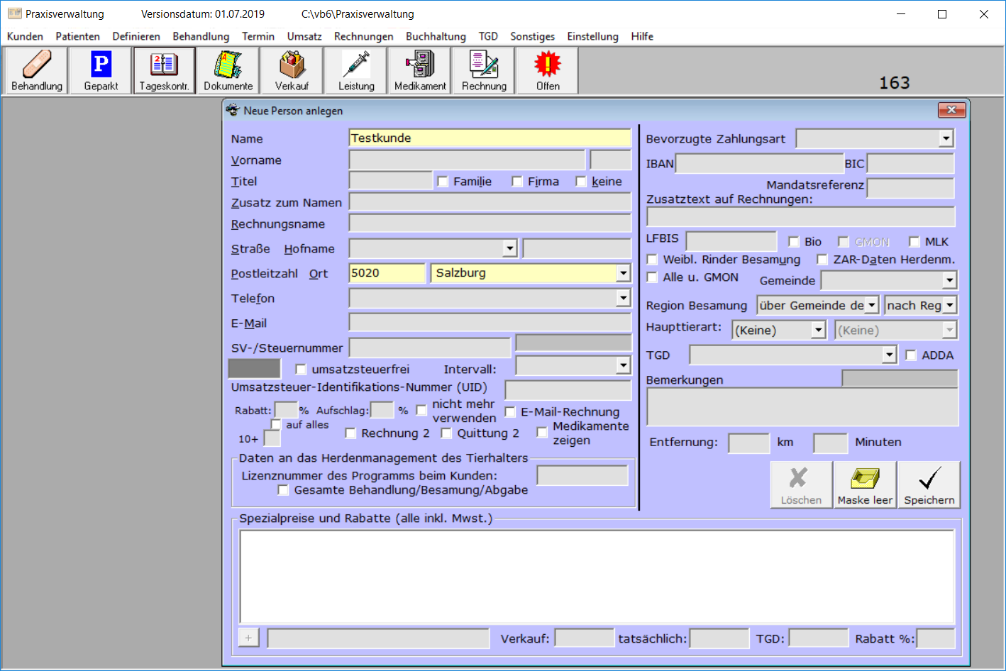Viewport: 1006px width, 671px height.
Task: Open the 'nach Reg' dropdown
Action: pyautogui.click(x=949, y=306)
